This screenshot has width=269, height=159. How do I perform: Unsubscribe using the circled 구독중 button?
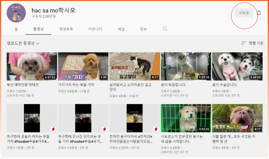coord(244,13)
